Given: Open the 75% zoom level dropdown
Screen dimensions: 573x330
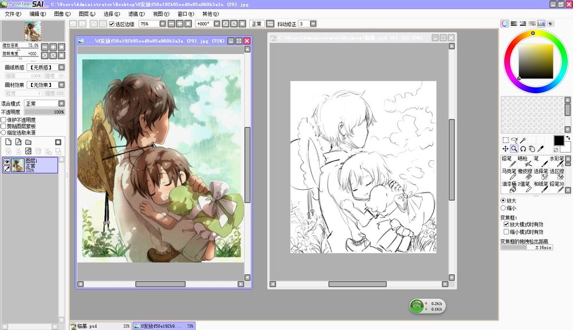Looking at the screenshot, I should (x=162, y=23).
